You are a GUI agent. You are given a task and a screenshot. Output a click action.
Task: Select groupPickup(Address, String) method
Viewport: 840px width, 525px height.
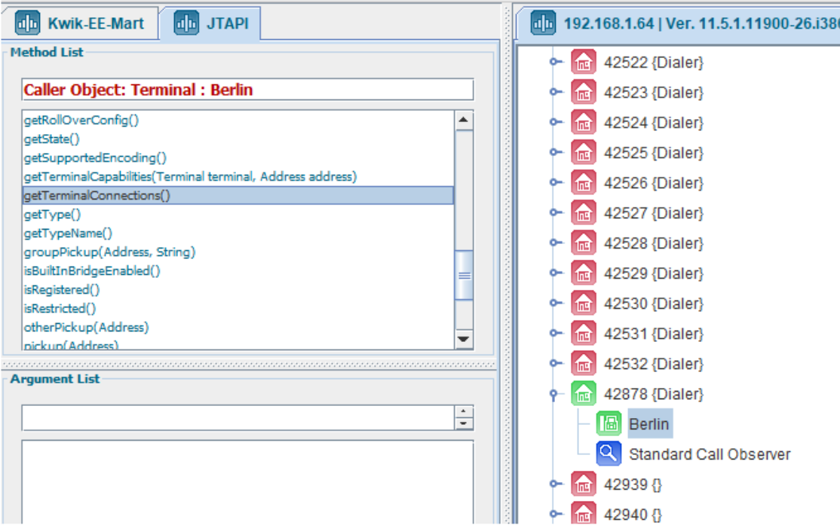(109, 252)
